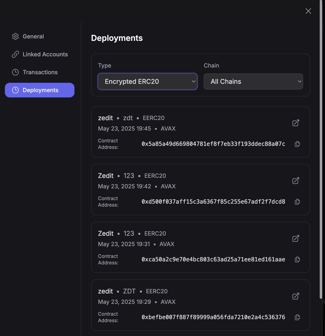This screenshot has width=325, height=336.
Task: Open the Transactions tab
Action: click(40, 72)
